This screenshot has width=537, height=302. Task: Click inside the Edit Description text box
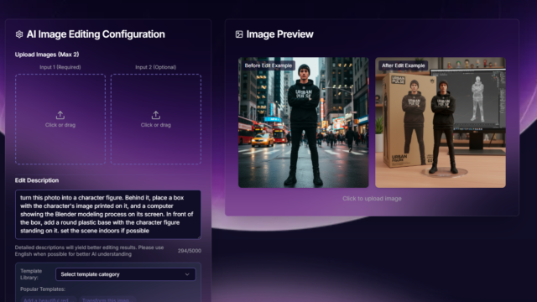click(108, 215)
